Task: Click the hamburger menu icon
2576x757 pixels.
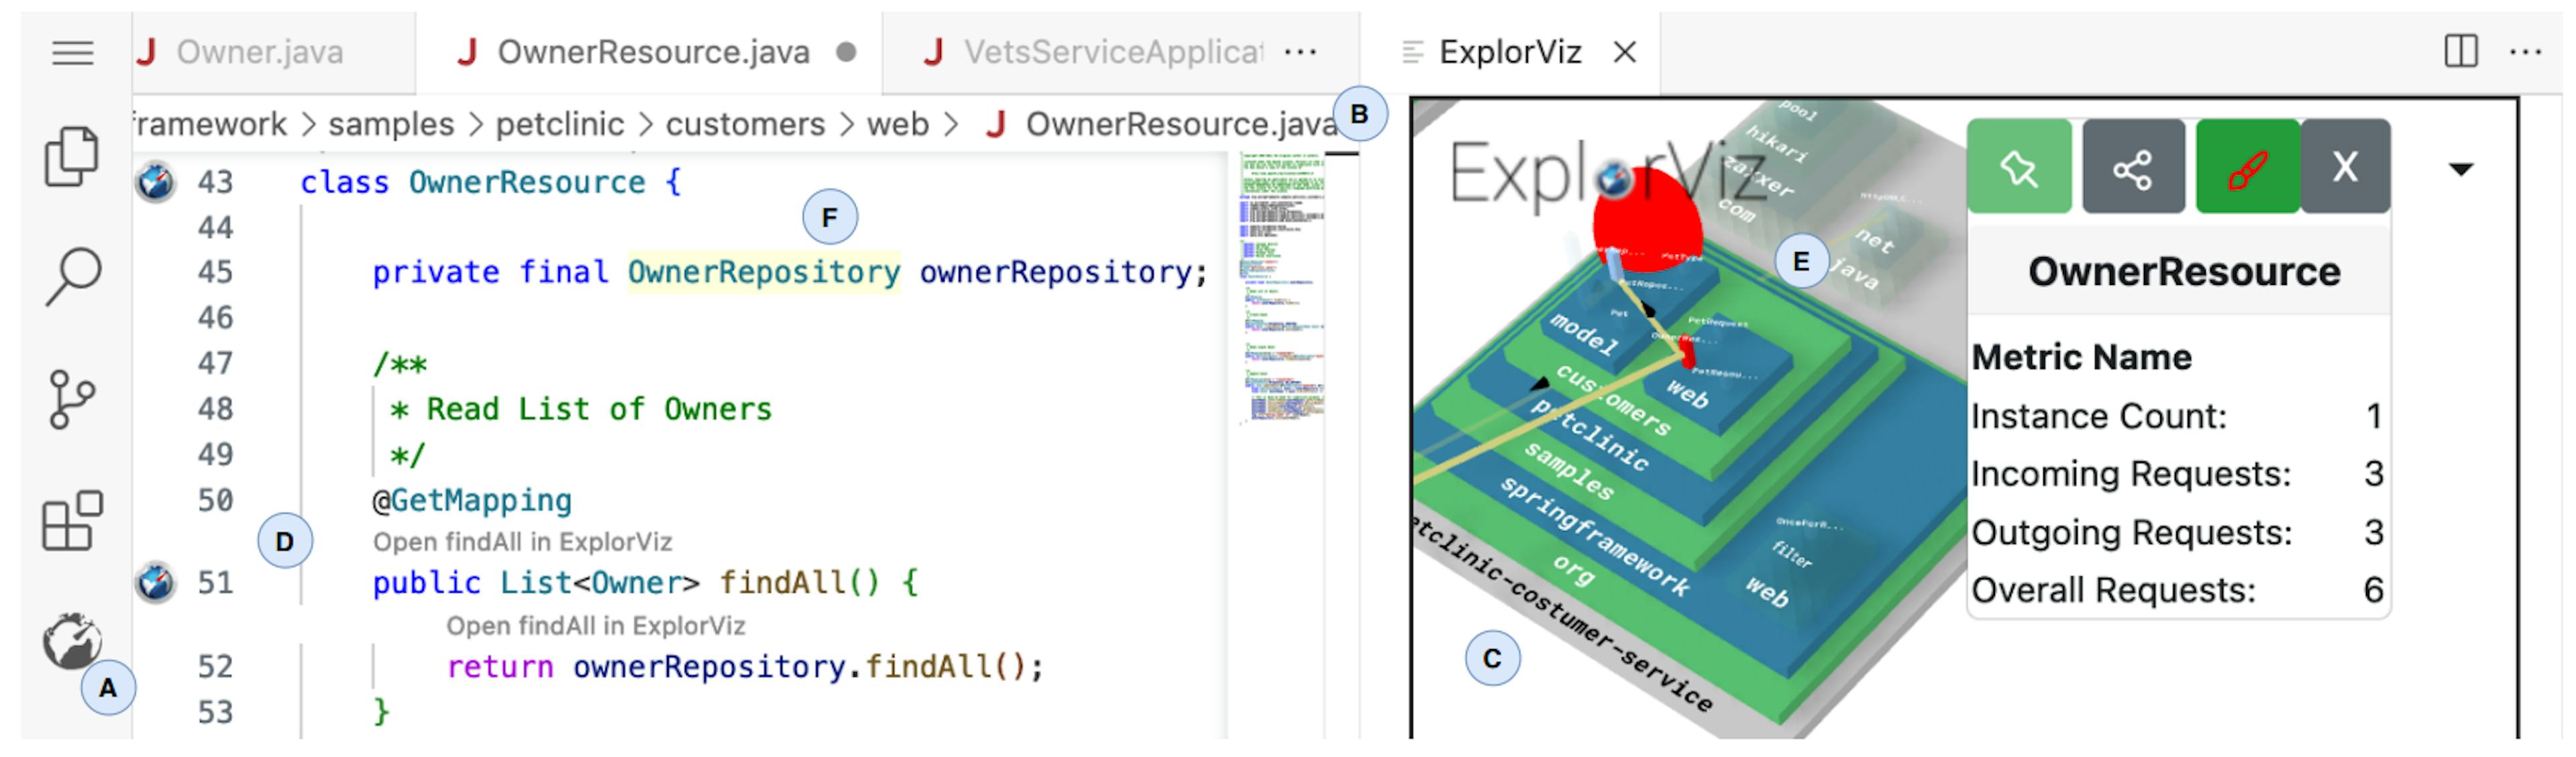Action: (73, 52)
